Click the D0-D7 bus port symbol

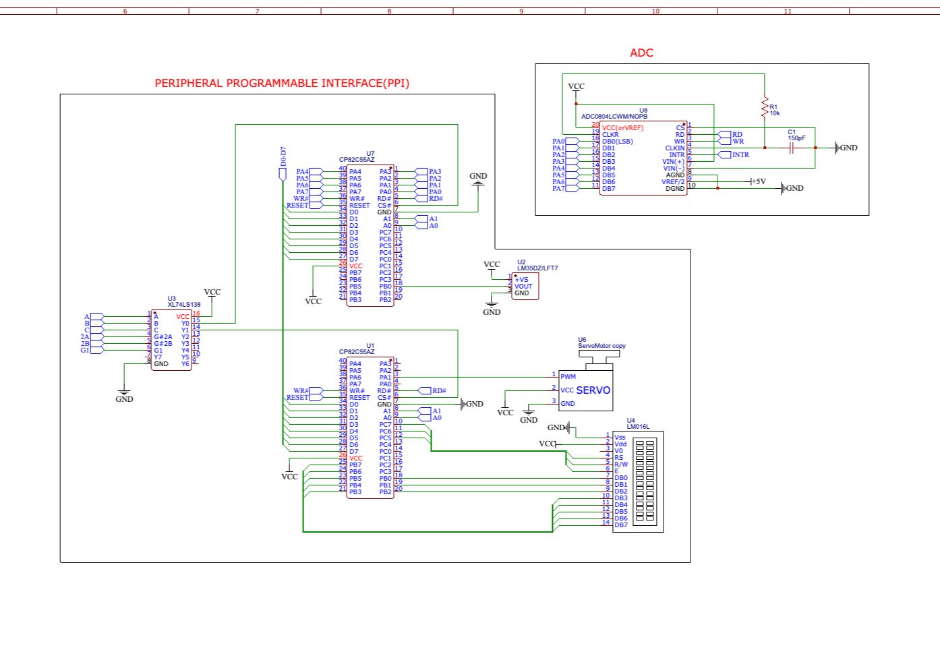tap(283, 174)
